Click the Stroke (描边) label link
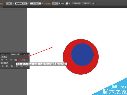 2,3
